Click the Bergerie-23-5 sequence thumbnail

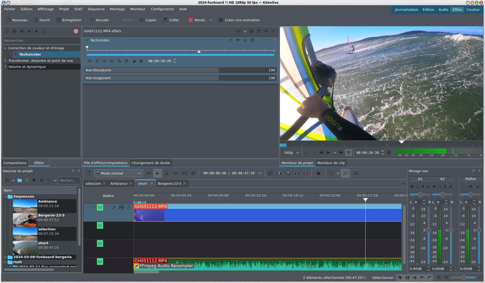tap(25, 220)
